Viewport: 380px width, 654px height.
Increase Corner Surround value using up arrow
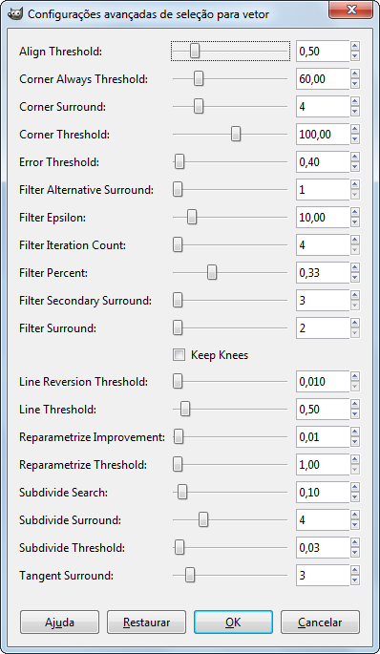click(355, 102)
